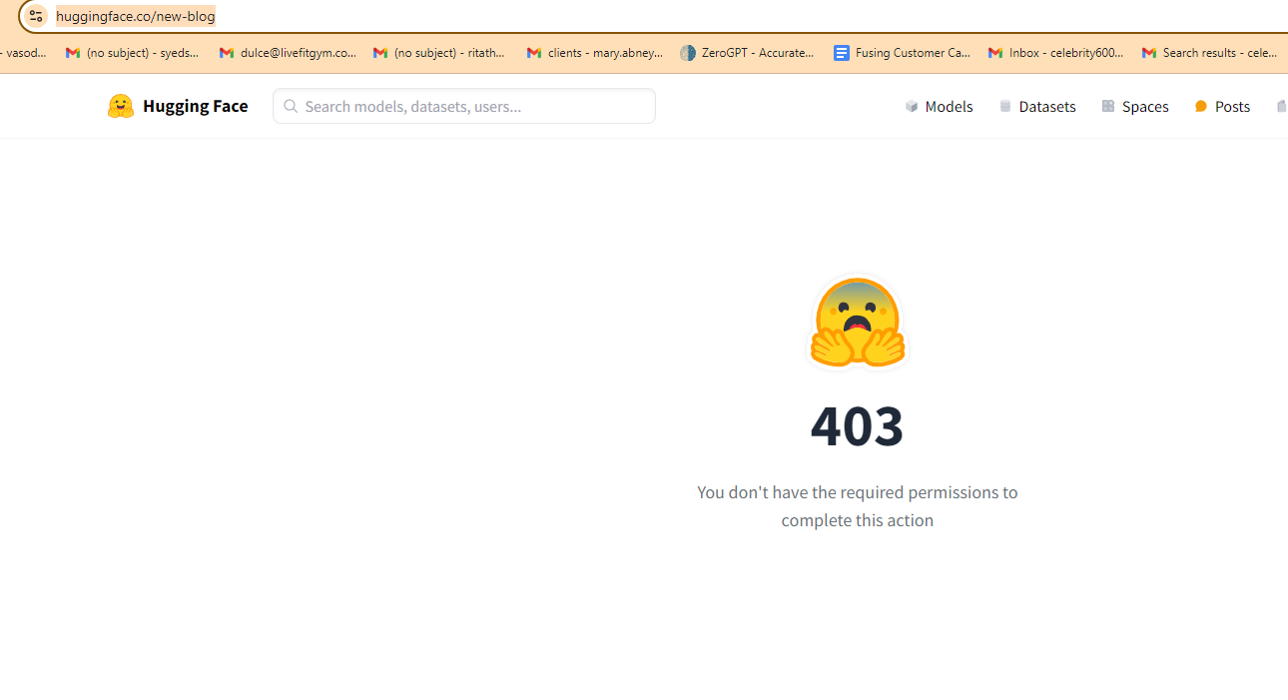Click the site info icon in address bar
The width and height of the screenshot is (1288, 700).
35,15
